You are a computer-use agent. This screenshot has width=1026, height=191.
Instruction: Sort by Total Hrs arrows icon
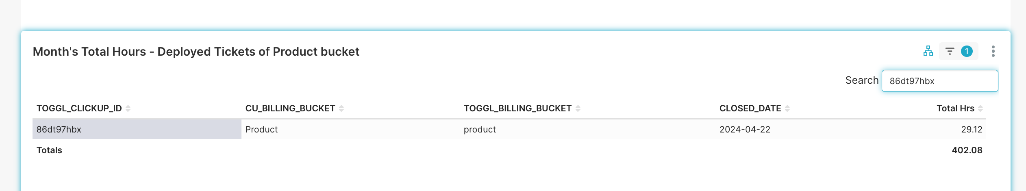[x=980, y=108]
